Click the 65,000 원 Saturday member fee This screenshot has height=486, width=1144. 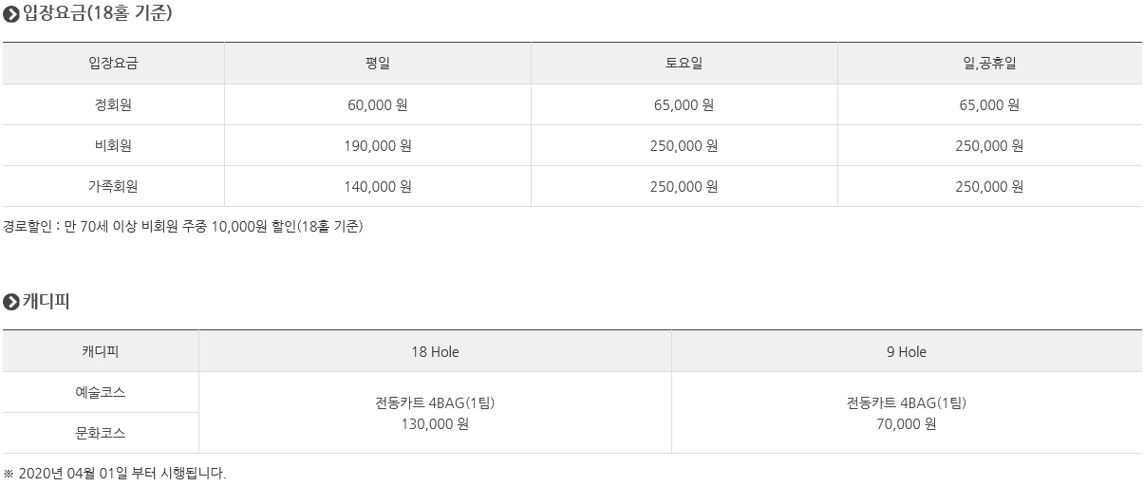684,104
